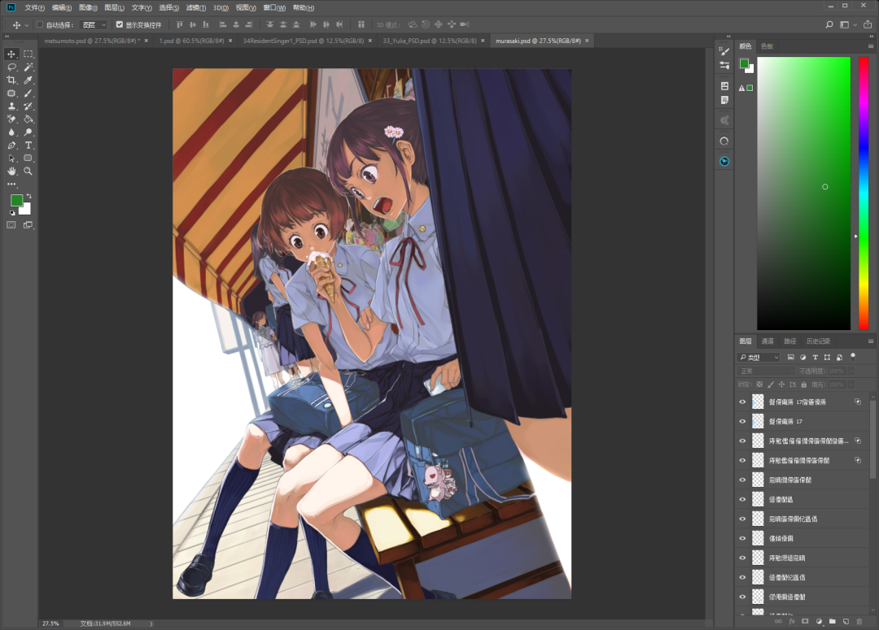Hide the topmost layer via eye icon
The width and height of the screenshot is (879, 630).
(742, 402)
